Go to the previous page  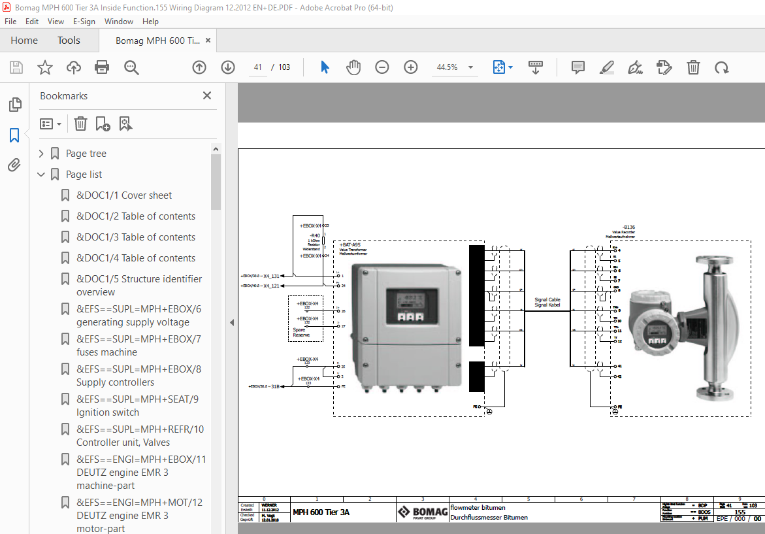coord(199,67)
